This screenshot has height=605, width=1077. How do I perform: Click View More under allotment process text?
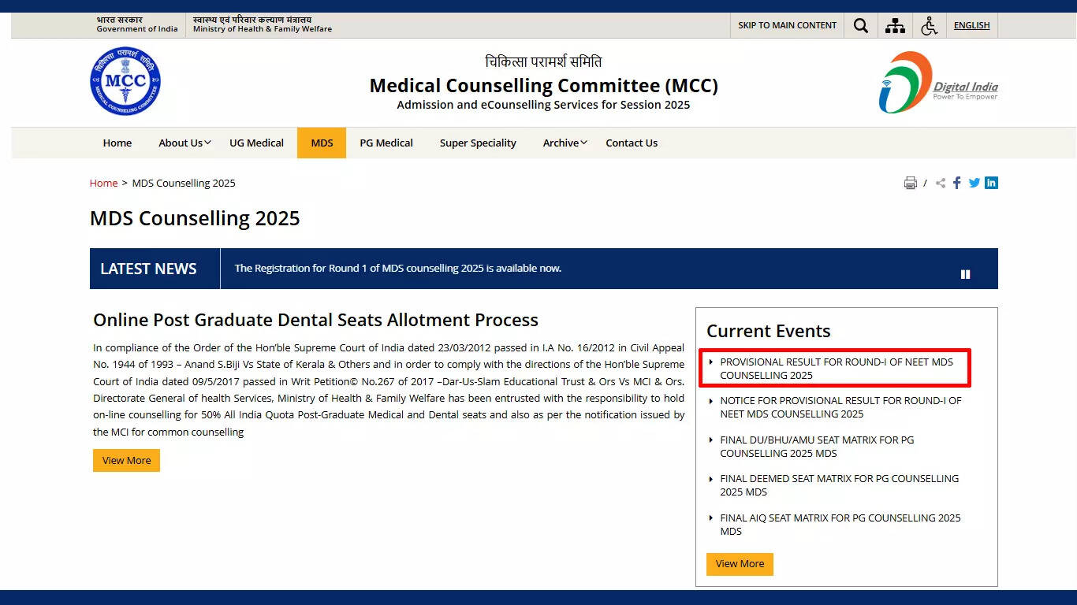[126, 461]
